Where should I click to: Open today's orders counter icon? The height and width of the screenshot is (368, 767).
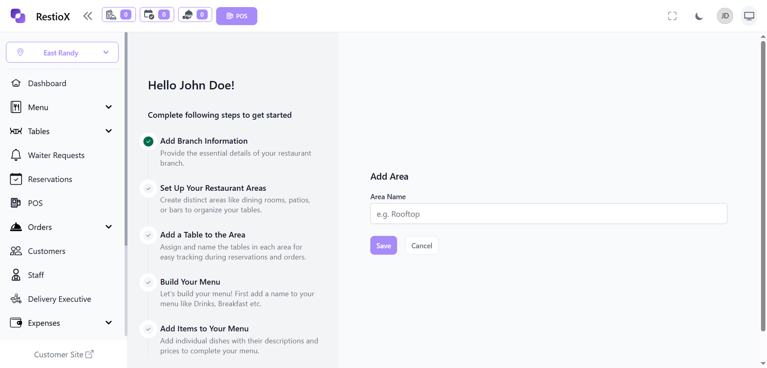(x=118, y=15)
